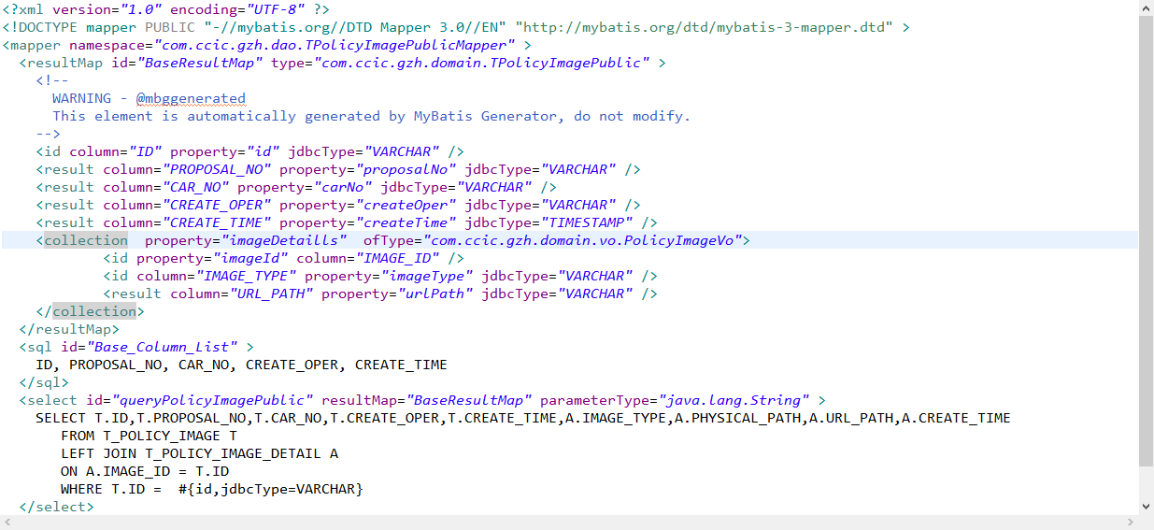Click the select id "queryPolicyImagePublic"
This screenshot has height=530, width=1154.
[x=212, y=400]
